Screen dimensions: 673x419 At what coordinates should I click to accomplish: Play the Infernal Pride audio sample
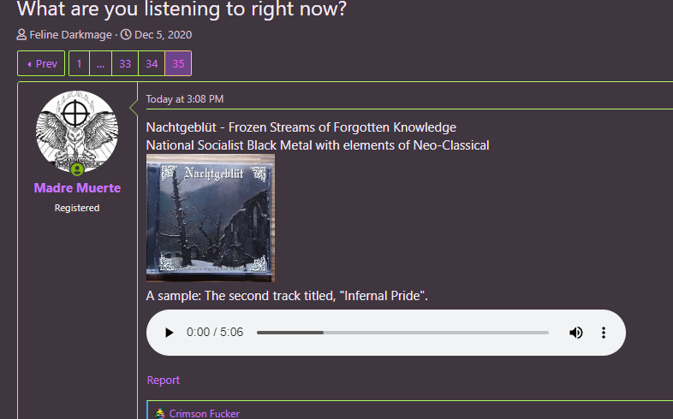[x=170, y=333]
